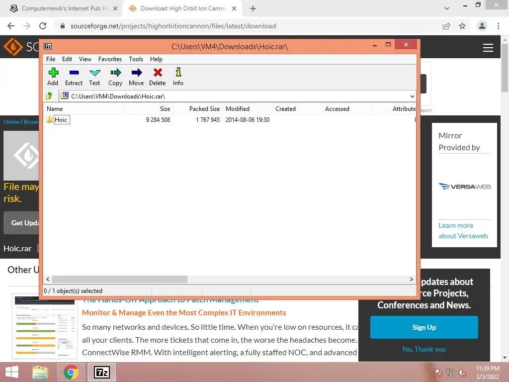
Task: Switch to Computernewb's Internet Pub tab
Action: 61,8
